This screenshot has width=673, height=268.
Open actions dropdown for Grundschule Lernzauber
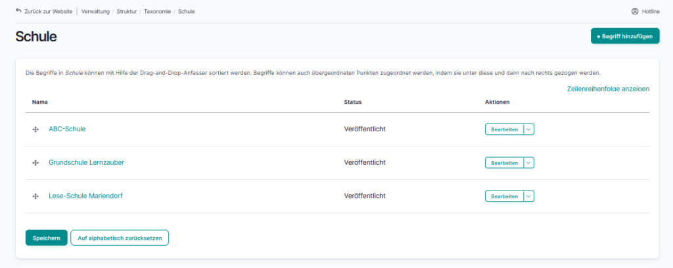point(529,163)
